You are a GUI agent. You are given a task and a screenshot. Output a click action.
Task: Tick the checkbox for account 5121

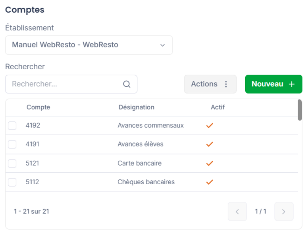(x=12, y=164)
